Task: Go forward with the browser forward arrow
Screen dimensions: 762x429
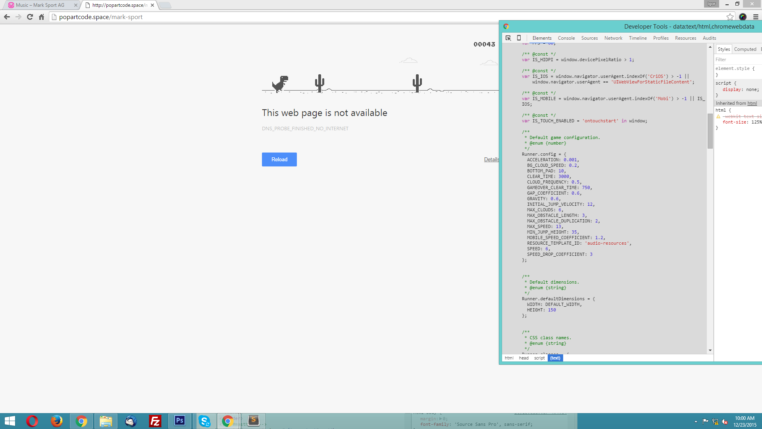Action: [18, 17]
